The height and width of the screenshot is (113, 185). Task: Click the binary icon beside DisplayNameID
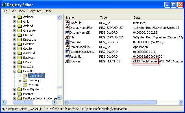click(x=67, y=32)
